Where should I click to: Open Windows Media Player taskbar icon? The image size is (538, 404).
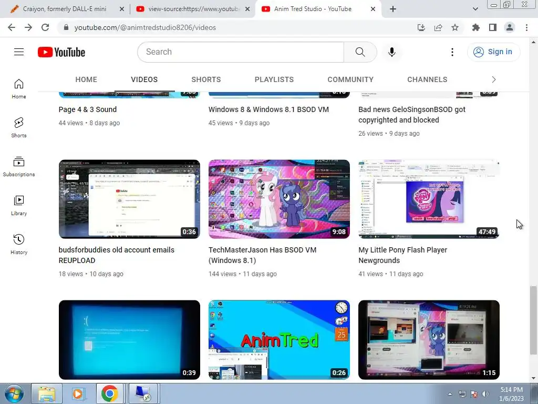click(x=78, y=393)
